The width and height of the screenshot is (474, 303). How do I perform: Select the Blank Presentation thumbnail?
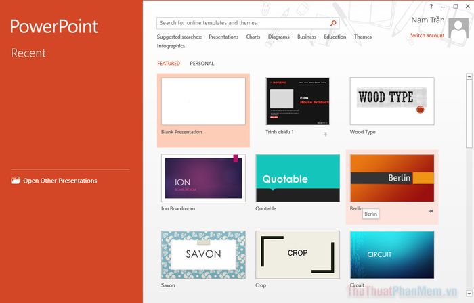(x=203, y=101)
